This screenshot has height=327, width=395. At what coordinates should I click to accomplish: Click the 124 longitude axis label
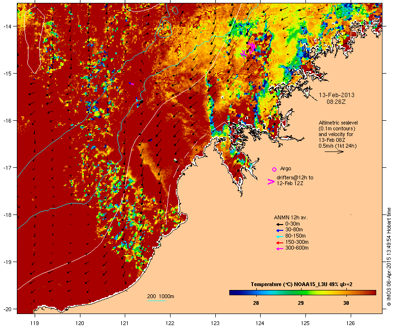click(261, 323)
